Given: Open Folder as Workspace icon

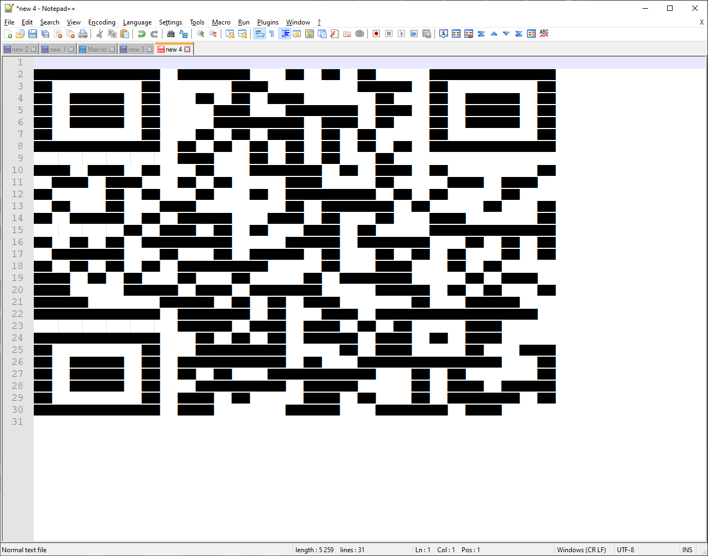Looking at the screenshot, I should [x=347, y=34].
